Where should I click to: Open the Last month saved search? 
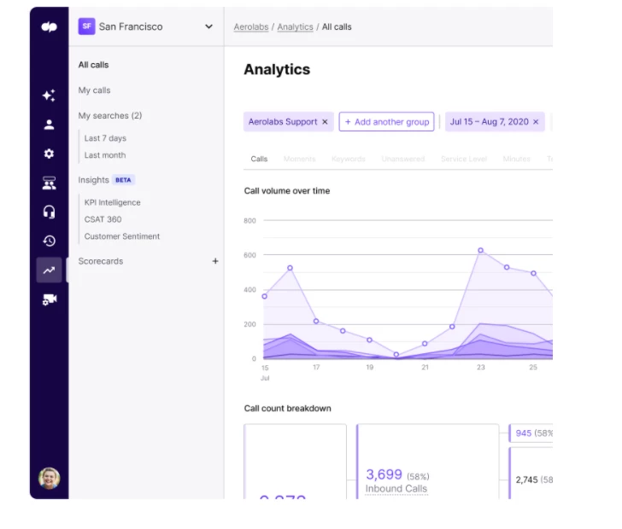105,155
